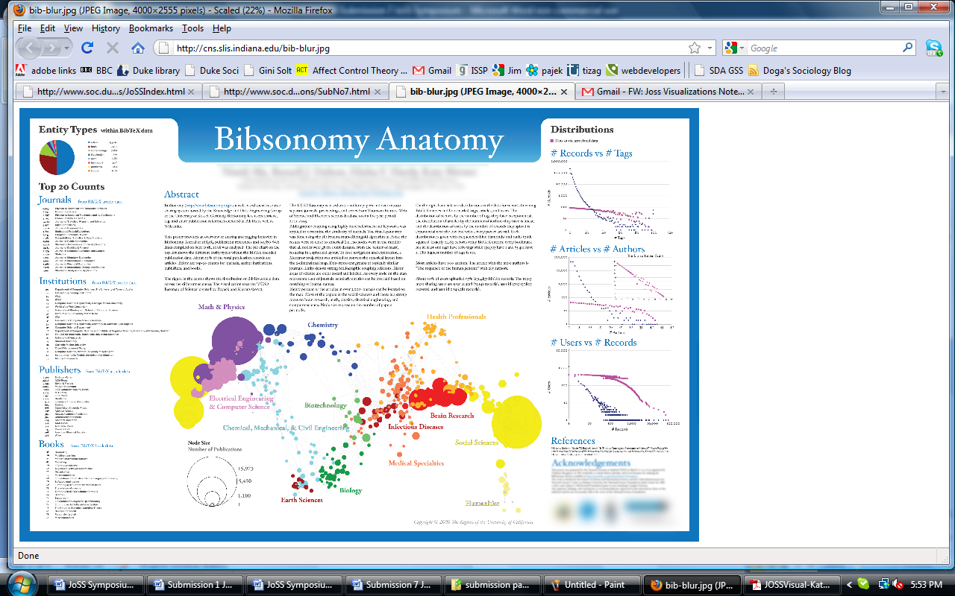Reload the current page
955x596 pixels.
click(87, 48)
